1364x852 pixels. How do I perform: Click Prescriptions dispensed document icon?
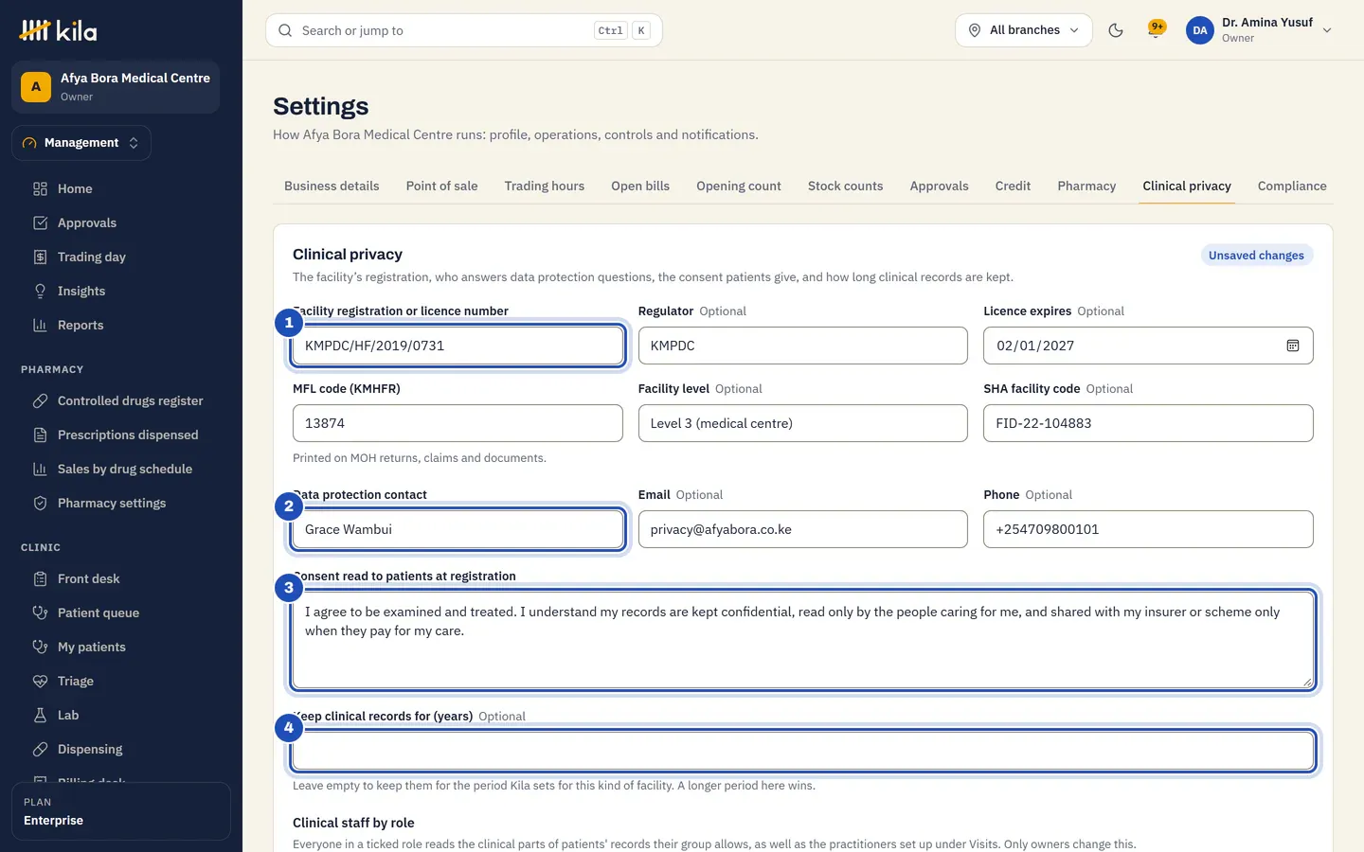click(40, 435)
